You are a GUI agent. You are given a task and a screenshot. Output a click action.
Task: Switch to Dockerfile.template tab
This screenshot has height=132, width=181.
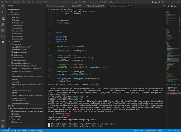coord(95,6)
